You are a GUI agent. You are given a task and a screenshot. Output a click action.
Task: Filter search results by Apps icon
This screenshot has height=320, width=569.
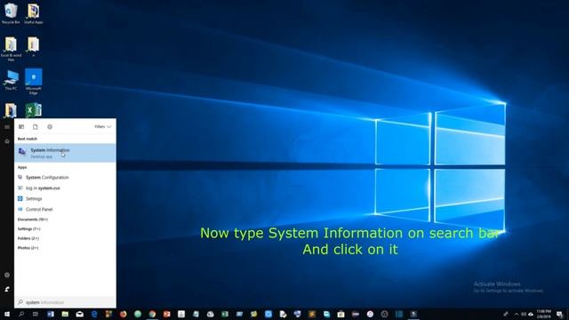(21, 126)
